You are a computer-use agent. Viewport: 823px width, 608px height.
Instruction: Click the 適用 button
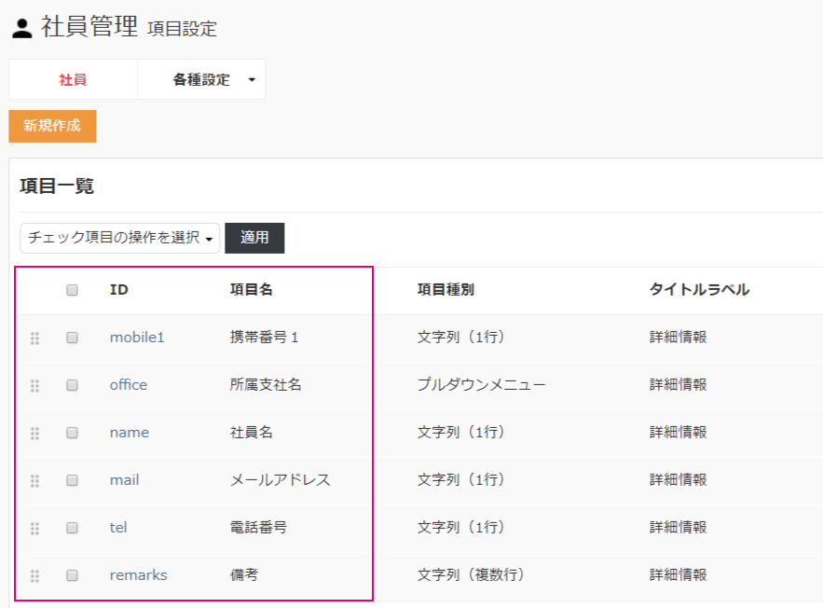click(x=254, y=238)
